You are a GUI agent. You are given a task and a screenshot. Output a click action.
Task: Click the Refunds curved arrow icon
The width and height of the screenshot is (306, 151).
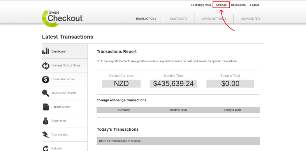[x=45, y=148]
